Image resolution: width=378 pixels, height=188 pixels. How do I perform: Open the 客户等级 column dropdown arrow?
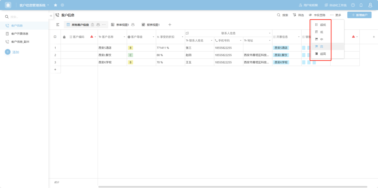point(153,37)
